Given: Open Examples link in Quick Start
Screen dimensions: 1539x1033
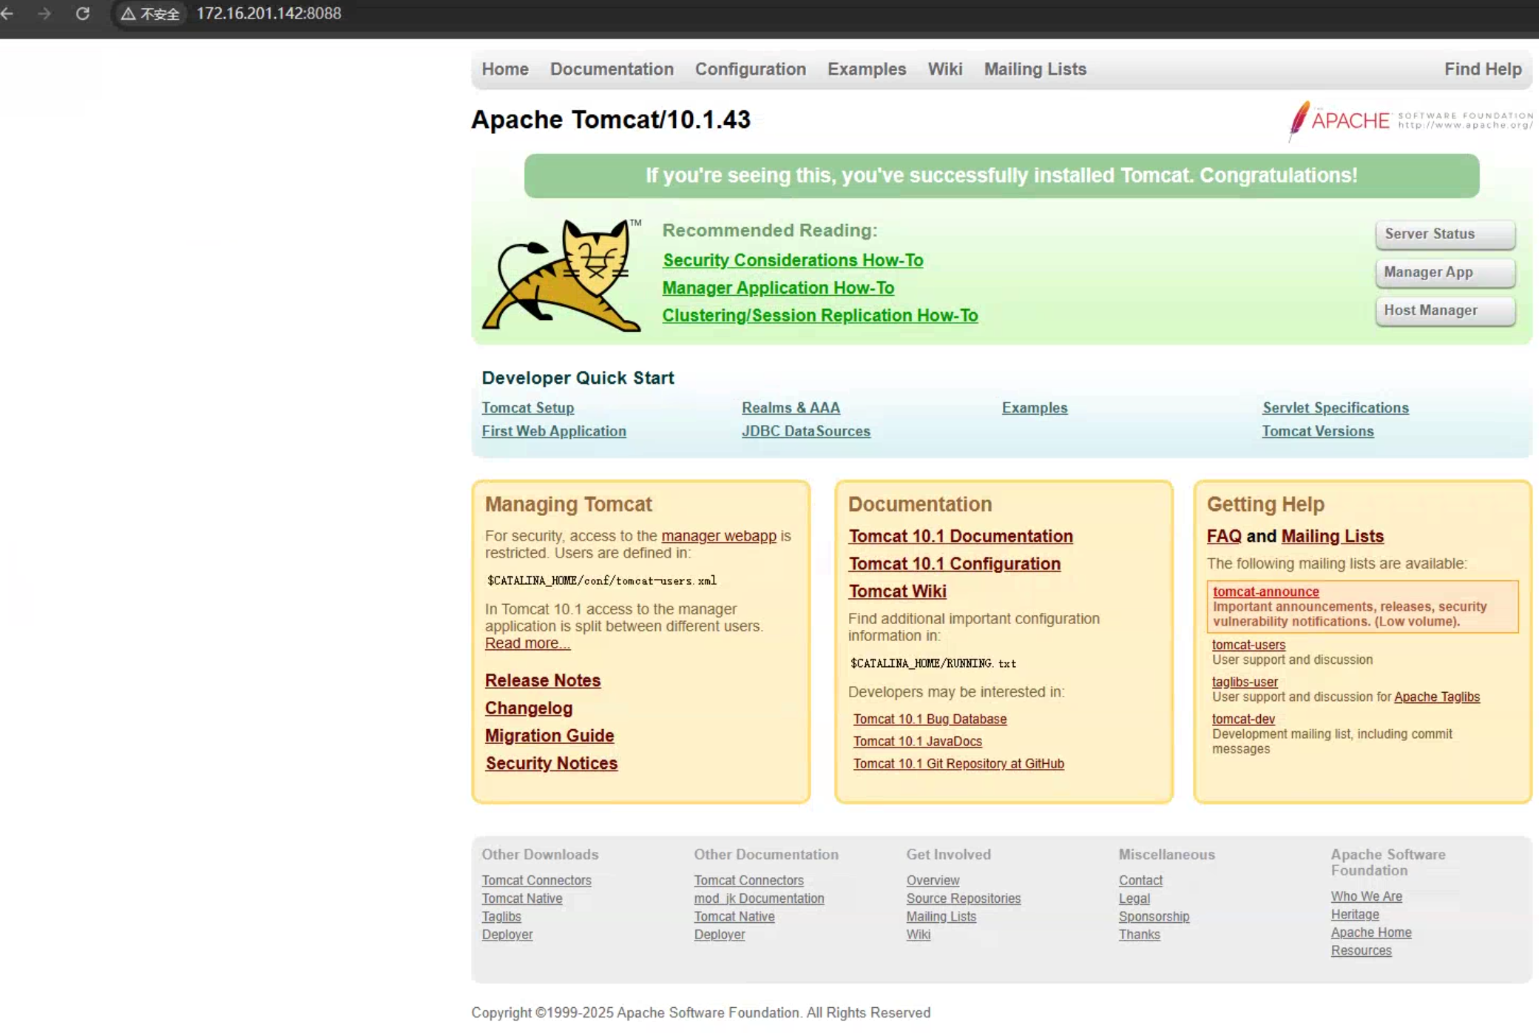Looking at the screenshot, I should click(1035, 407).
